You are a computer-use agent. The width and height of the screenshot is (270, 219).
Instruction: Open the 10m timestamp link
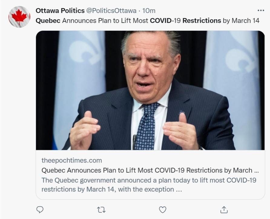(149, 11)
